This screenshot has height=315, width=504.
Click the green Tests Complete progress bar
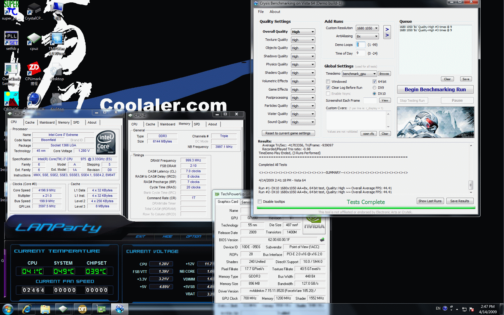point(366,207)
